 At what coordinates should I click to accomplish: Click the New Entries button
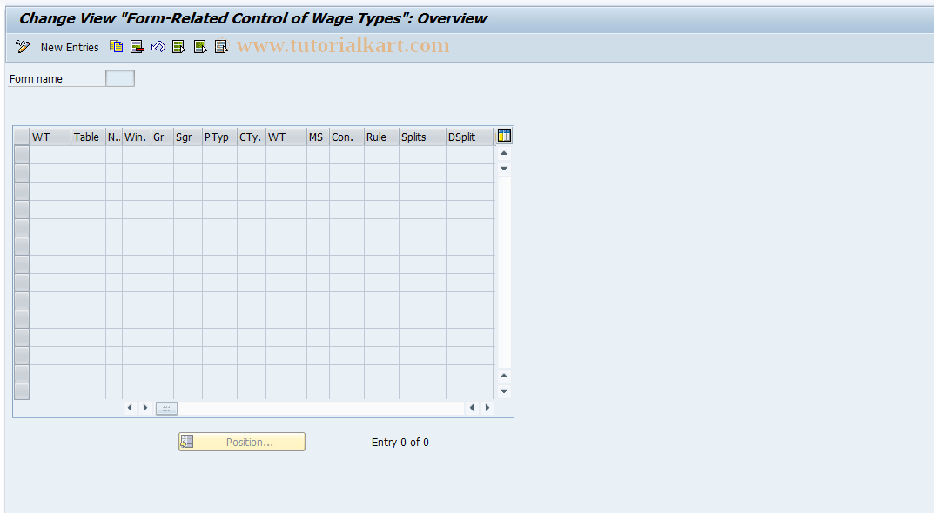tap(70, 48)
